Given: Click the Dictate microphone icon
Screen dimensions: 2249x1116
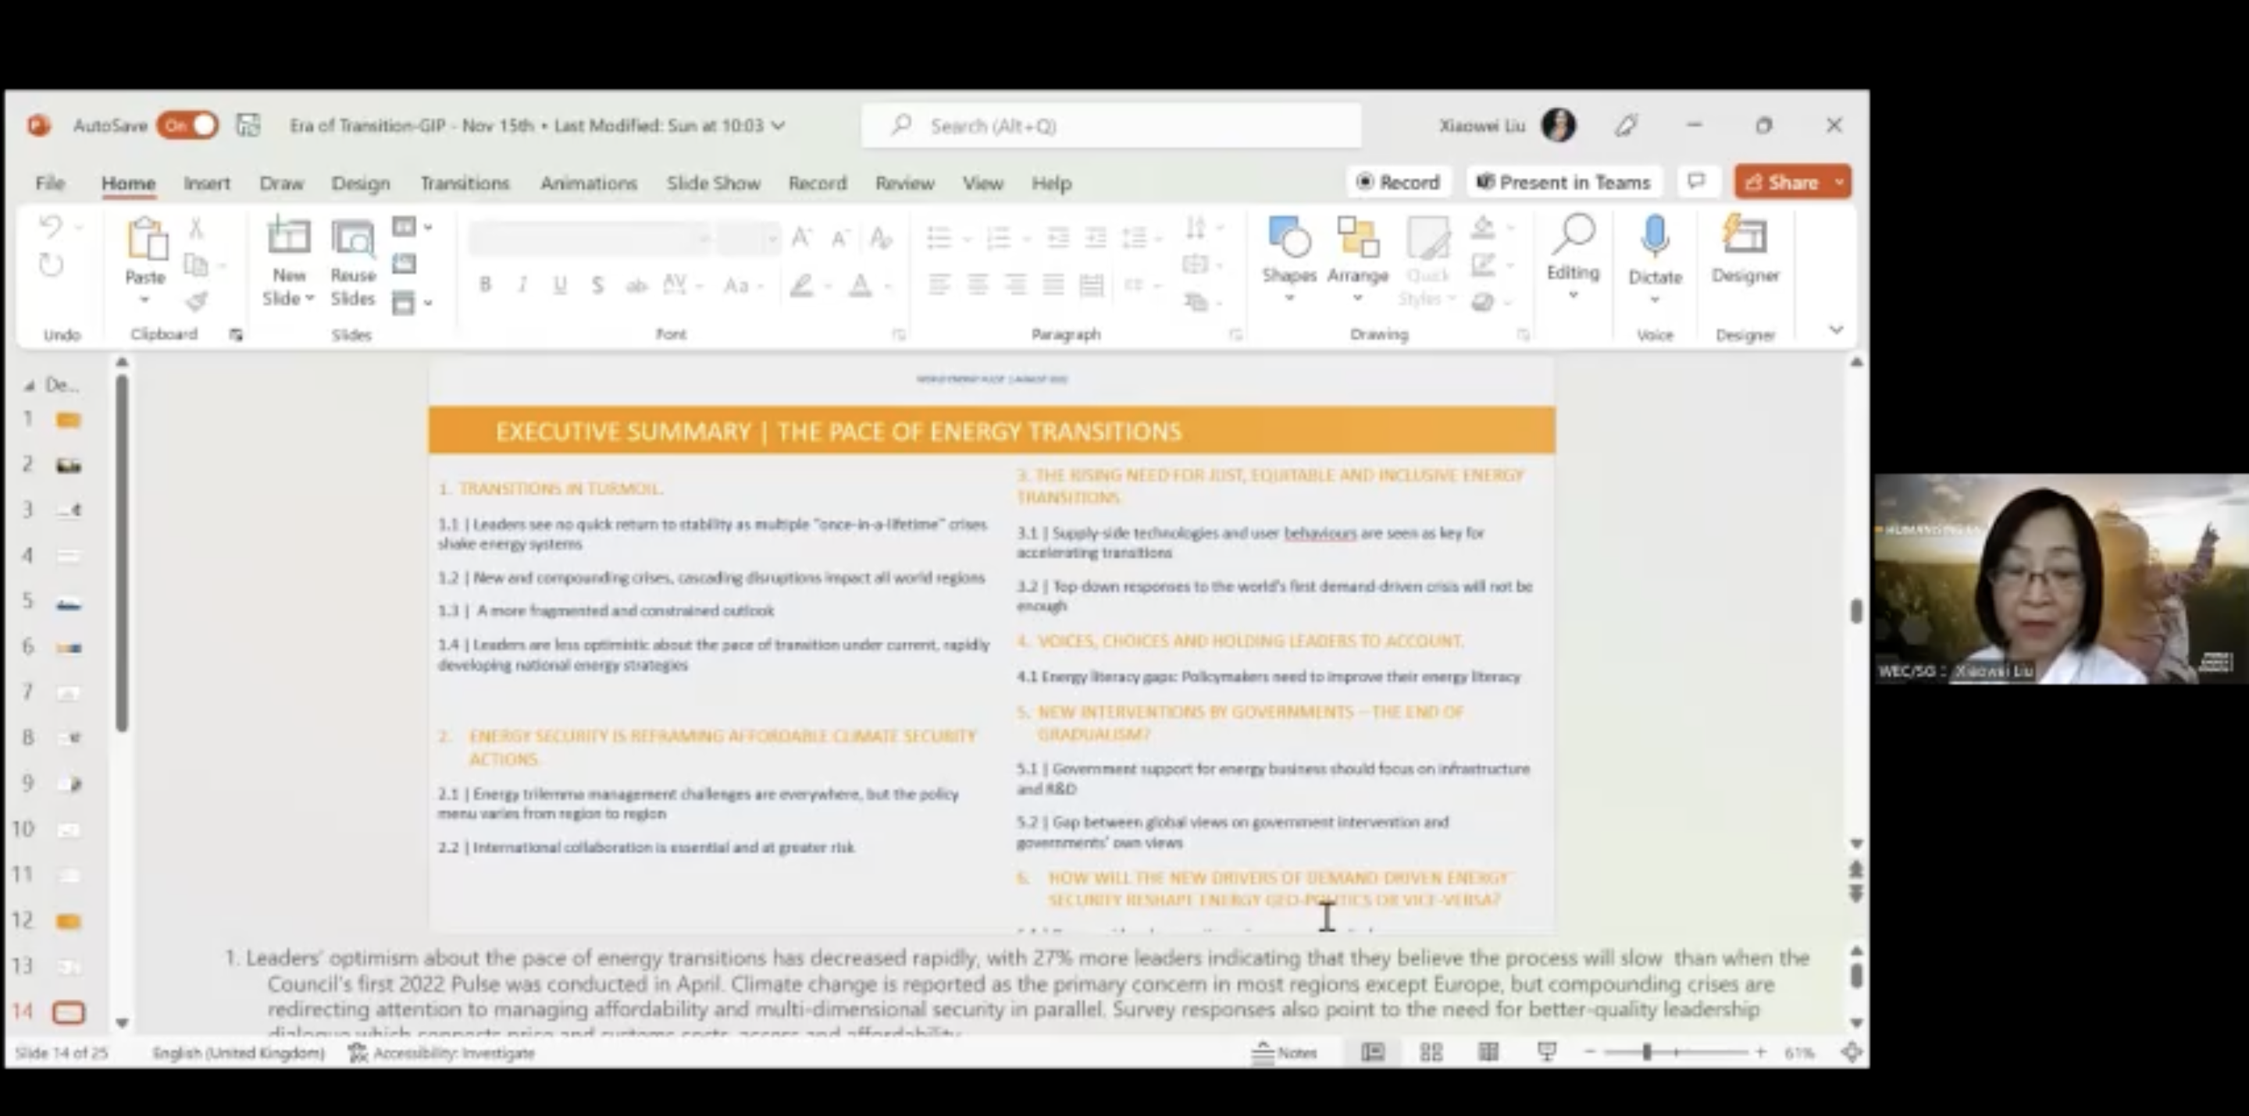Looking at the screenshot, I should pos(1655,237).
